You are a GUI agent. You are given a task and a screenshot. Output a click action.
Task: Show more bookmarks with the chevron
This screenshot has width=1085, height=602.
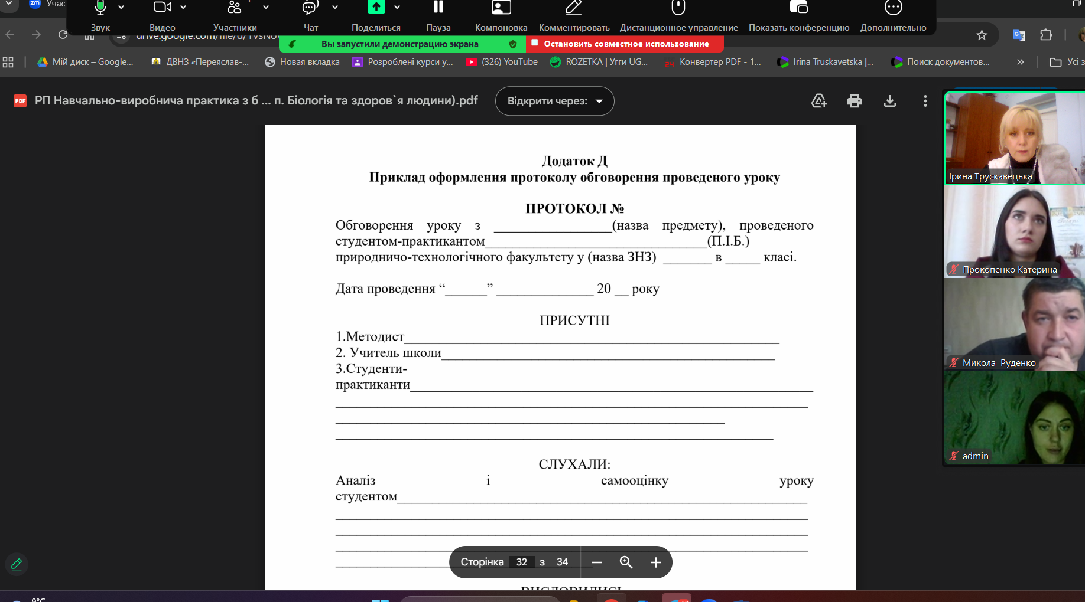click(x=1020, y=62)
